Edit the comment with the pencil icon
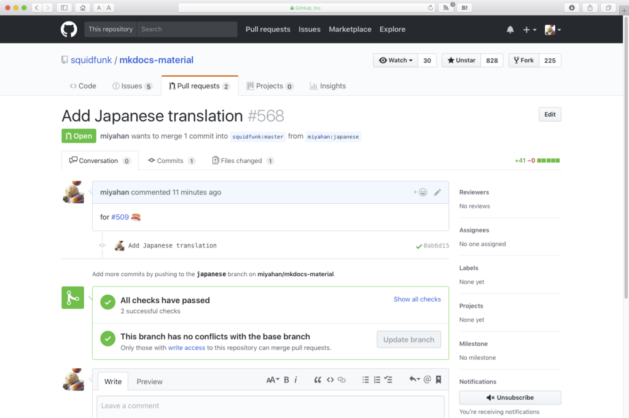Screen dimensions: 629x418 pyautogui.click(x=437, y=192)
